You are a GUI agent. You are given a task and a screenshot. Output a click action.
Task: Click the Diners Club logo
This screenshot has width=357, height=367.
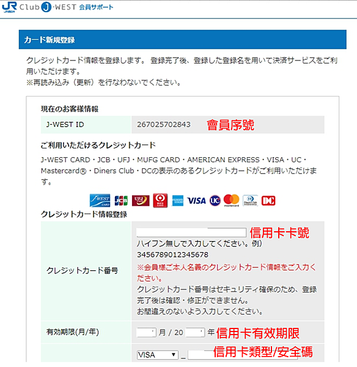250,201
